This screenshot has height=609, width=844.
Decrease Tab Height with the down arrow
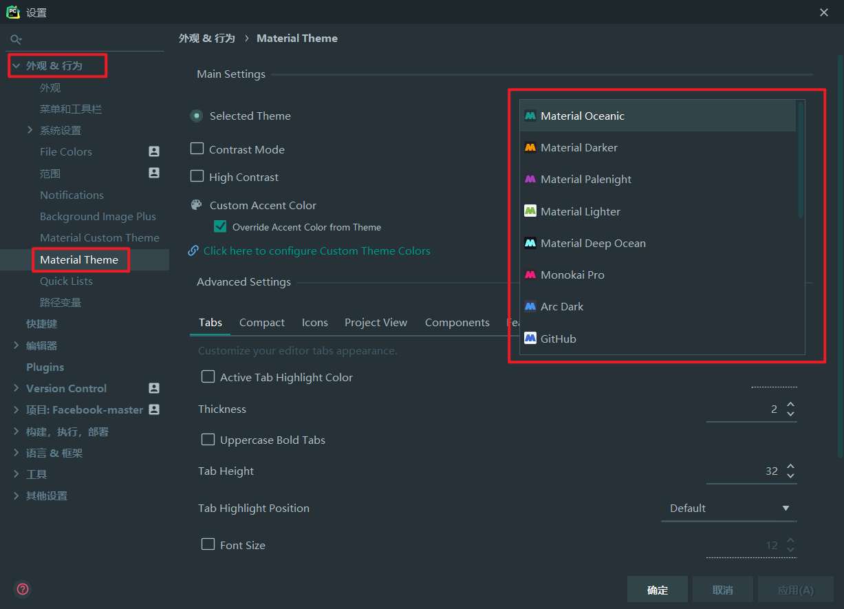[790, 476]
